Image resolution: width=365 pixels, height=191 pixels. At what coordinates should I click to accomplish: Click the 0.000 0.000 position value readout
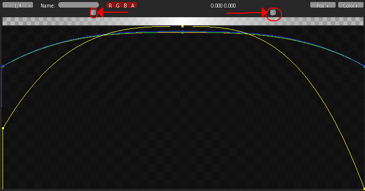(x=223, y=6)
